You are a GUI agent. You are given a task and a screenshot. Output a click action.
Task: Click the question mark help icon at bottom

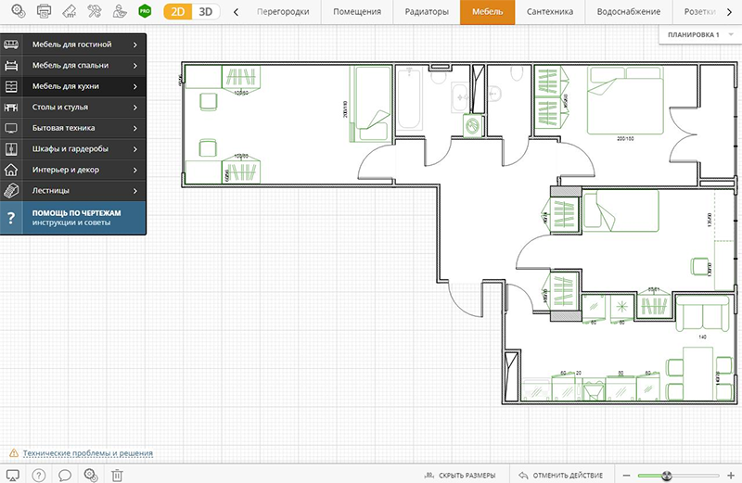(x=39, y=475)
